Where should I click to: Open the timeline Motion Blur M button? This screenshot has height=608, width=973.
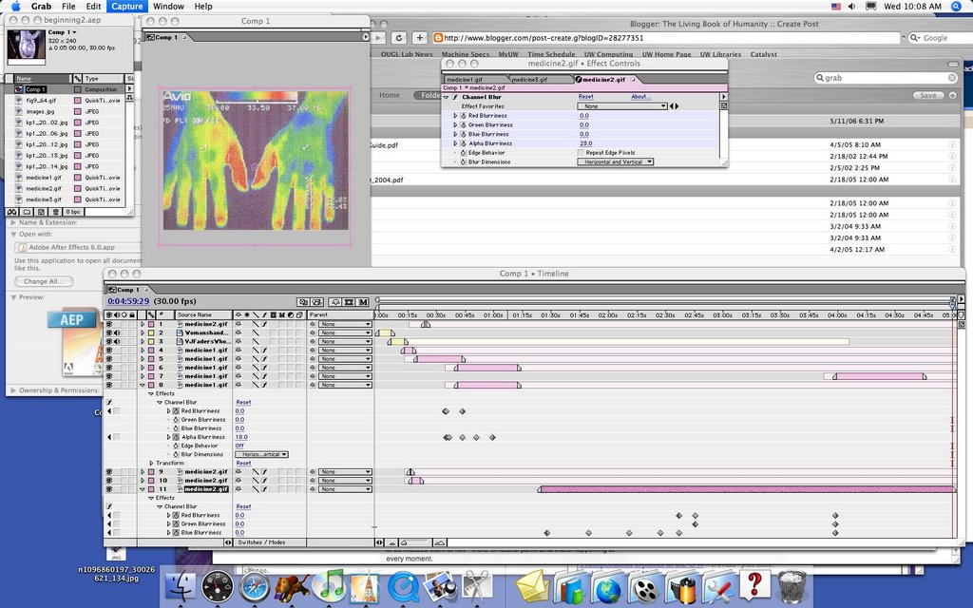click(363, 302)
